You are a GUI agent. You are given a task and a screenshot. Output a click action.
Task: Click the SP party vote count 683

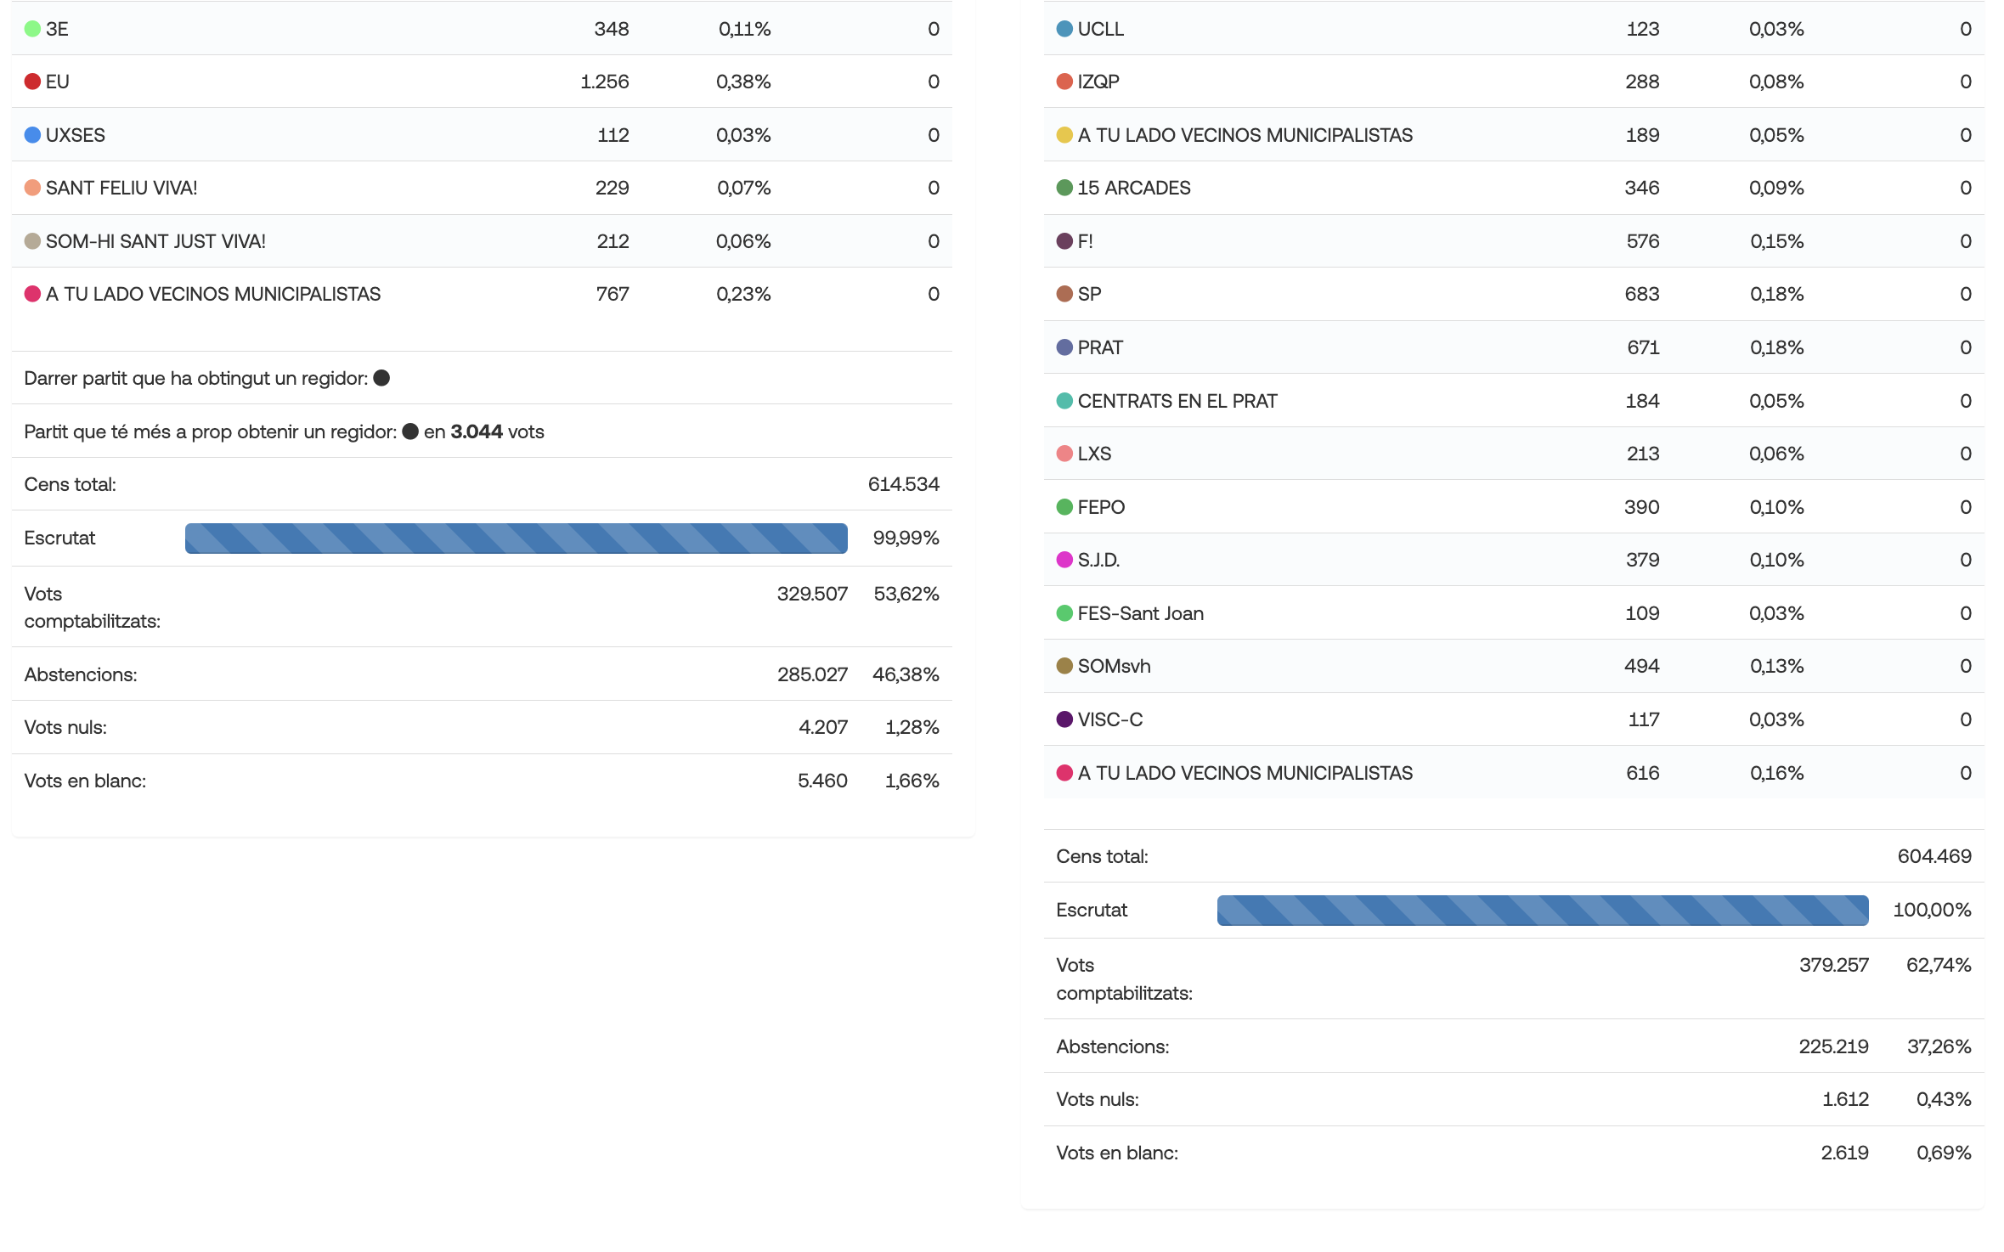(x=1641, y=294)
